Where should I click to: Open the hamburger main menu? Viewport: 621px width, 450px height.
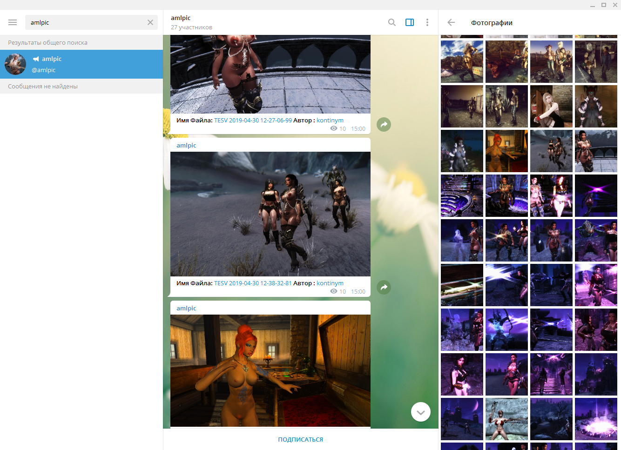(13, 22)
